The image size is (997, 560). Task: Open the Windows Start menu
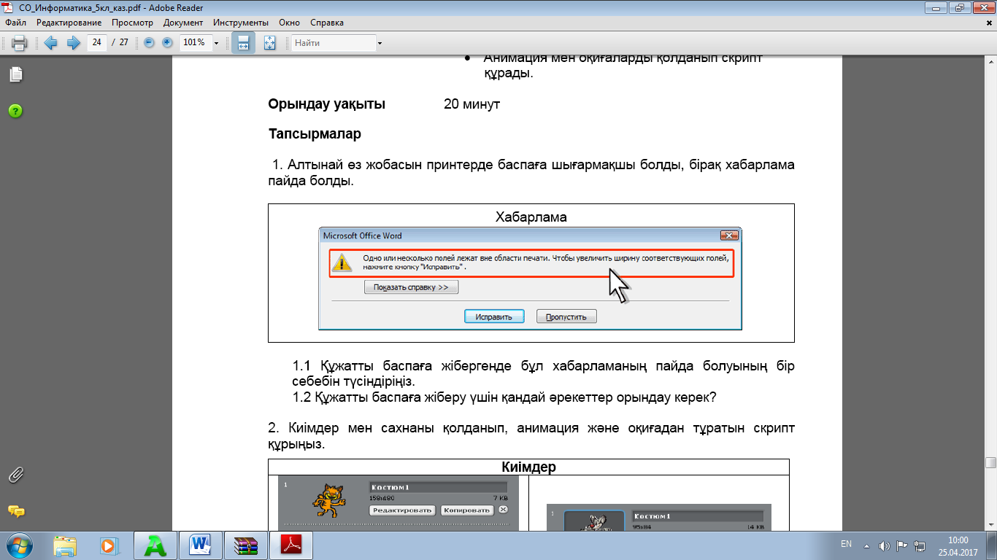tap(18, 545)
